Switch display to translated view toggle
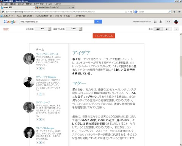This screenshot has height=146, width=182. pyautogui.click(x=158, y=29)
